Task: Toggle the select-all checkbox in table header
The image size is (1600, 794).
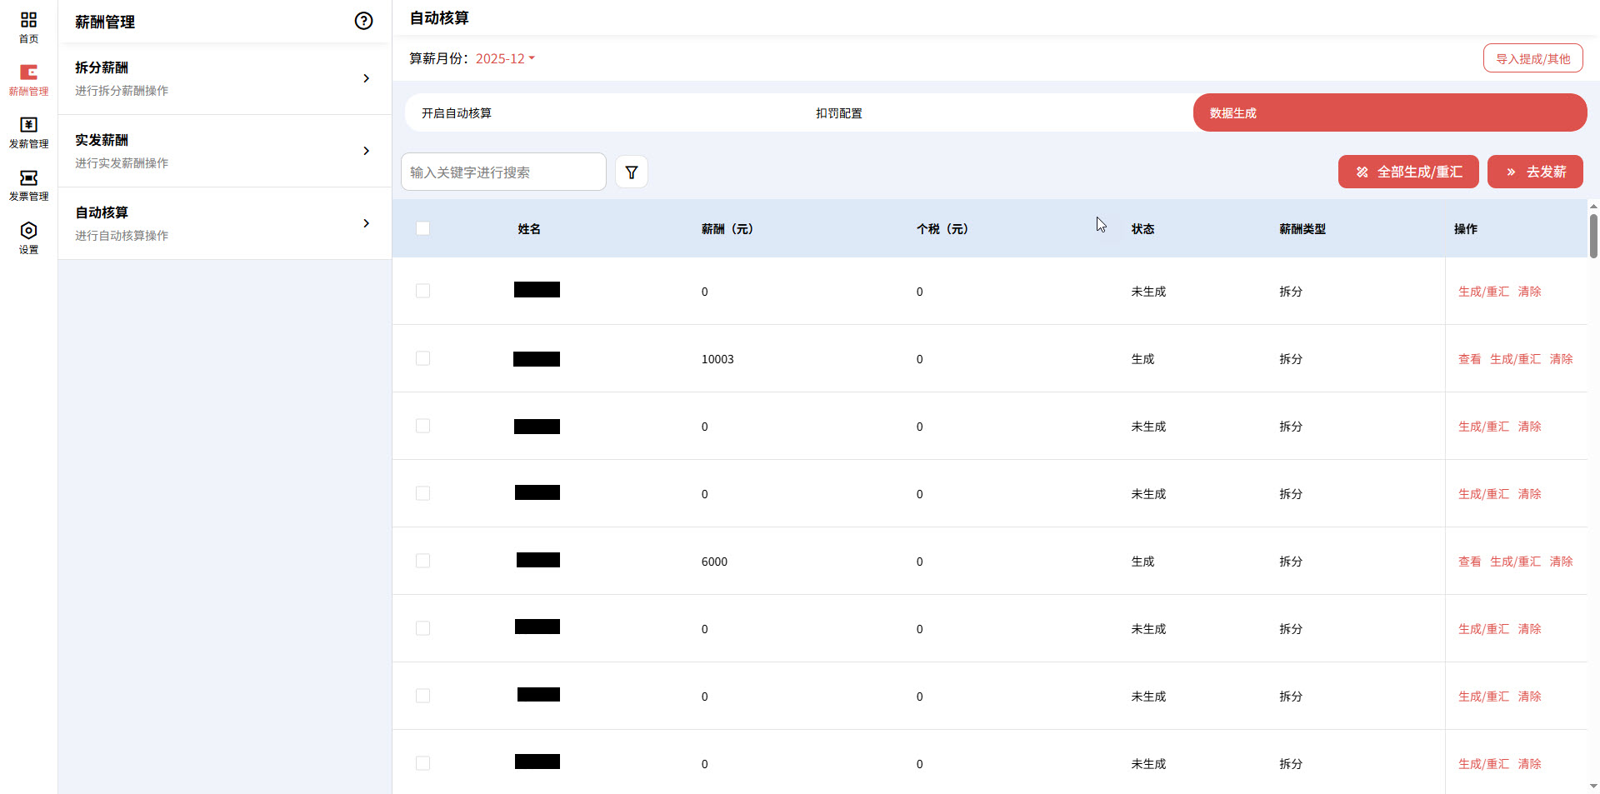Action: tap(422, 228)
